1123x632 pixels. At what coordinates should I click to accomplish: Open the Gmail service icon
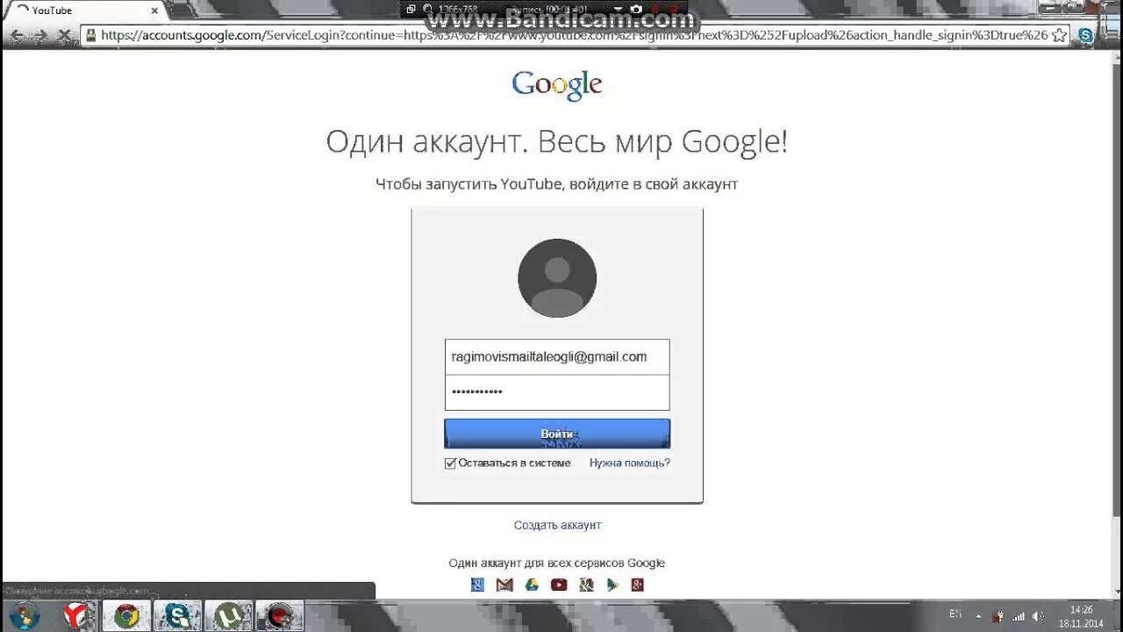tap(504, 585)
